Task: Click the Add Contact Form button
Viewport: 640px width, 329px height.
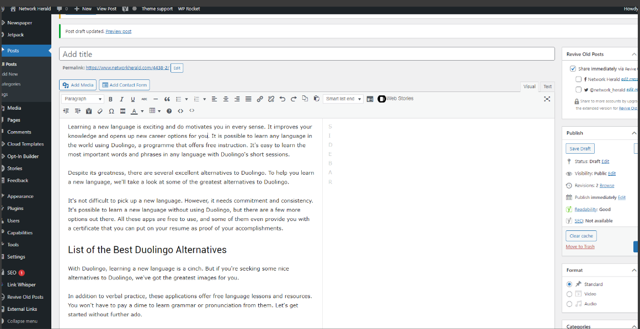Action: (x=125, y=85)
